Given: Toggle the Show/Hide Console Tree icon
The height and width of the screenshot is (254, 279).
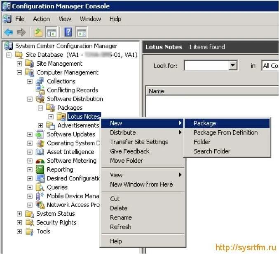Looking at the screenshot, I should point(52,32).
